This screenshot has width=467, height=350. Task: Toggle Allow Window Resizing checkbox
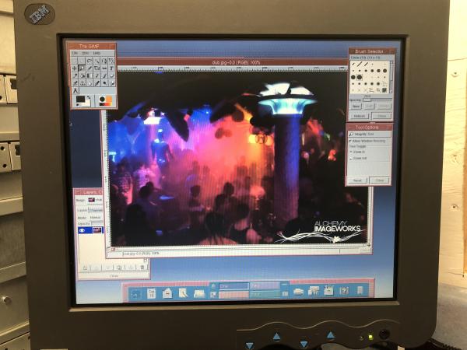click(x=351, y=141)
